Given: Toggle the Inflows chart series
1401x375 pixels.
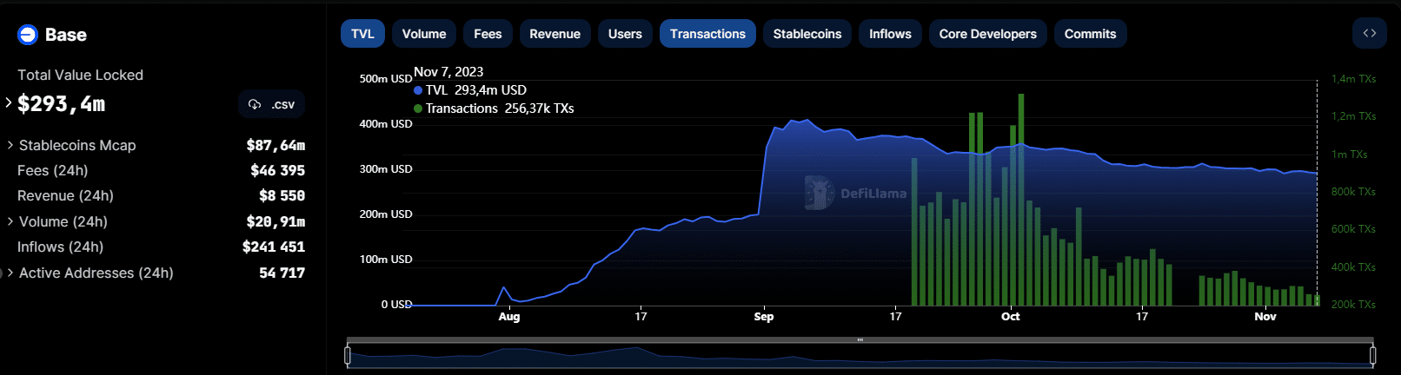Looking at the screenshot, I should pos(890,34).
